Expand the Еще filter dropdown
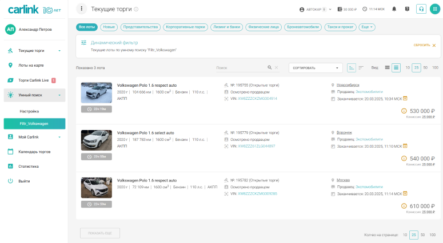 368,27
